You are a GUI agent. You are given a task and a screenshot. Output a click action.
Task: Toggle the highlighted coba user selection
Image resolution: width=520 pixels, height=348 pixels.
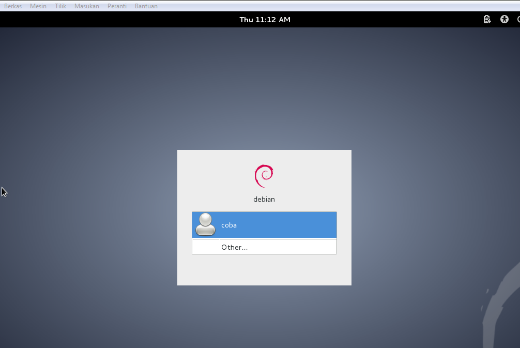[264, 224]
